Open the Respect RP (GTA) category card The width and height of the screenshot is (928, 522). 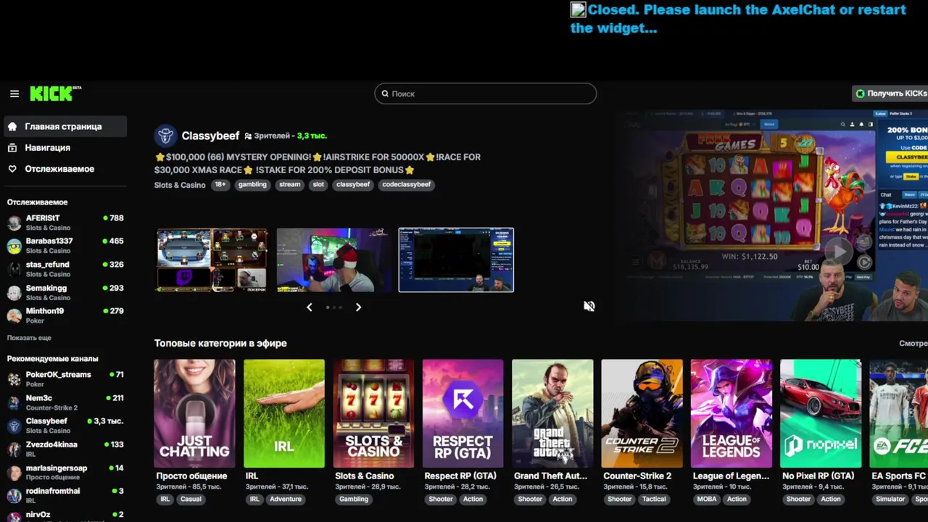[463, 413]
